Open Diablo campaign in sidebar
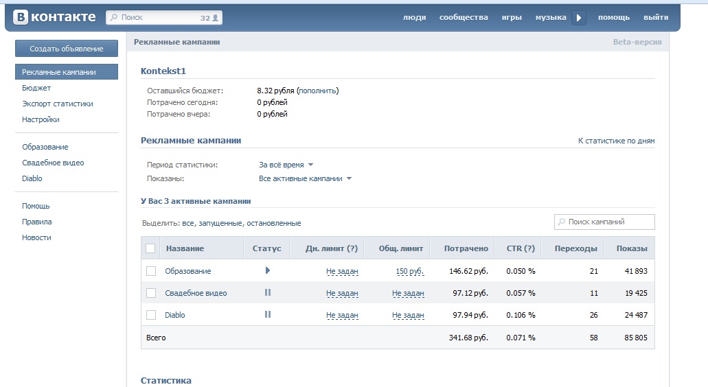Viewport: 708px width, 387px height. click(32, 178)
